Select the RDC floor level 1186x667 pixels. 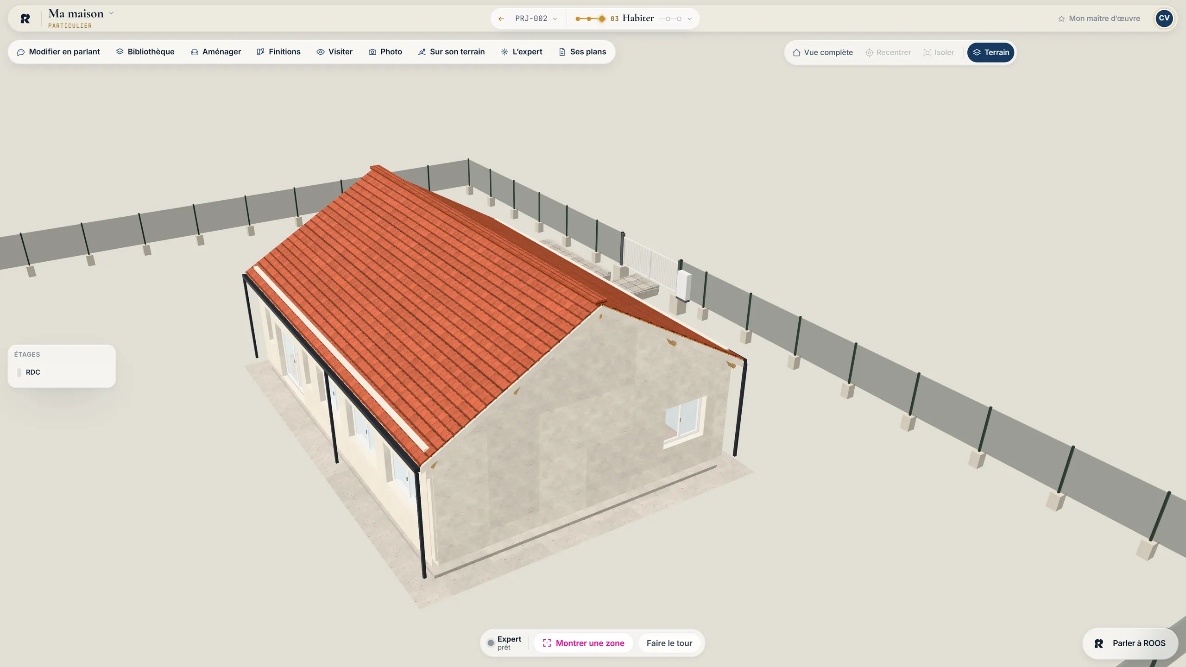coord(62,372)
